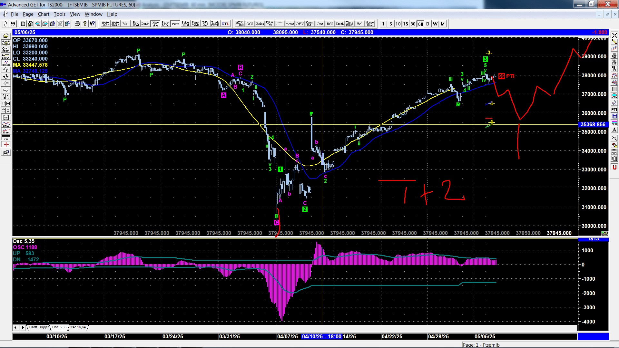Select the Elliott wave sidebar tool
Image resolution: width=619 pixels, height=348 pixels.
pos(6,63)
